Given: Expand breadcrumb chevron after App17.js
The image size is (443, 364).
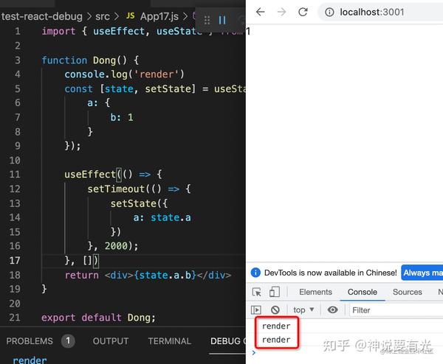Looking at the screenshot, I should coord(185,17).
